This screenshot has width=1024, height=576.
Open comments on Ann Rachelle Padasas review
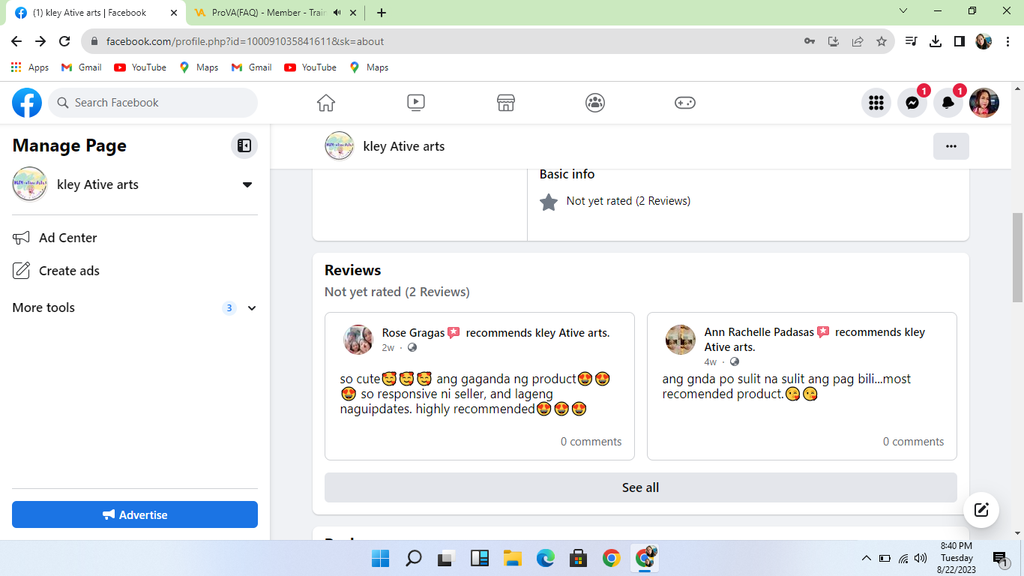[x=914, y=442]
